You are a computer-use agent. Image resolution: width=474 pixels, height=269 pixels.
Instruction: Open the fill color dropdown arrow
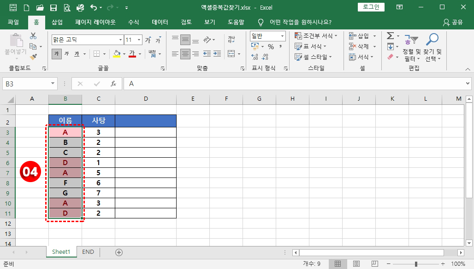tap(124, 54)
